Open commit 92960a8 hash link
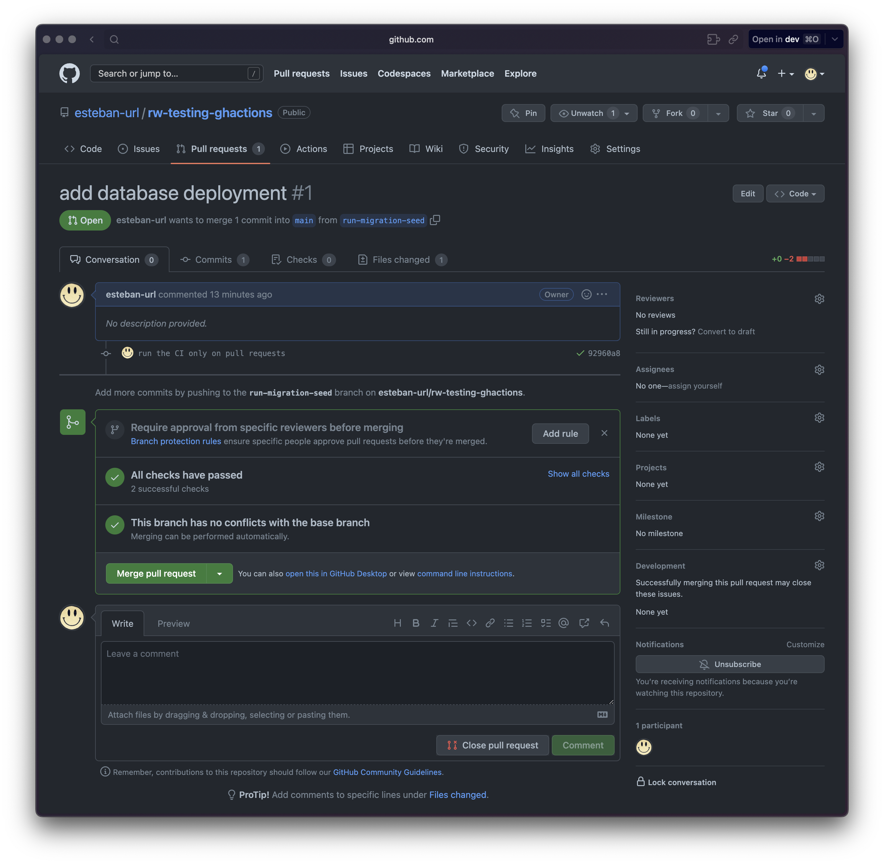Screen dimensions: 884x864 (604, 353)
